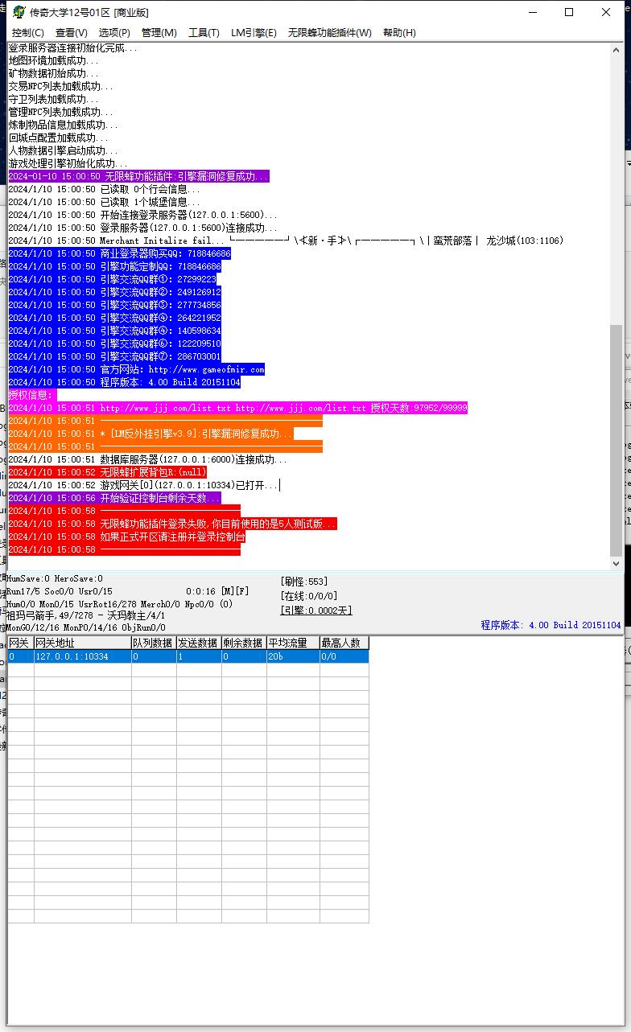Open the LM引擎(E) menu
Image resolution: width=631 pixels, height=1032 pixels.
pyautogui.click(x=254, y=32)
